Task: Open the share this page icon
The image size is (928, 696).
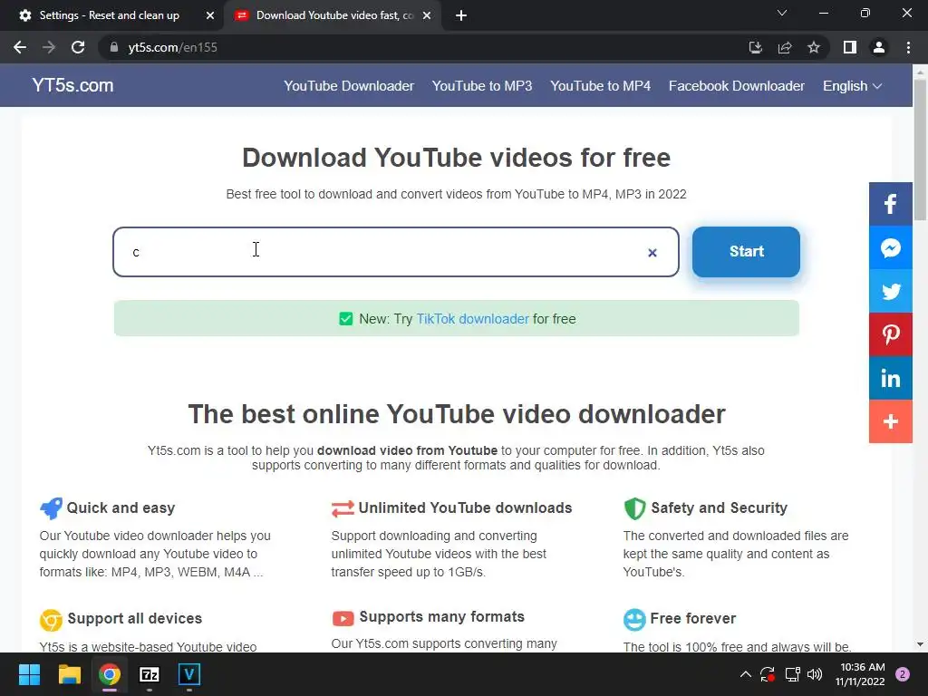Action: coord(785,47)
